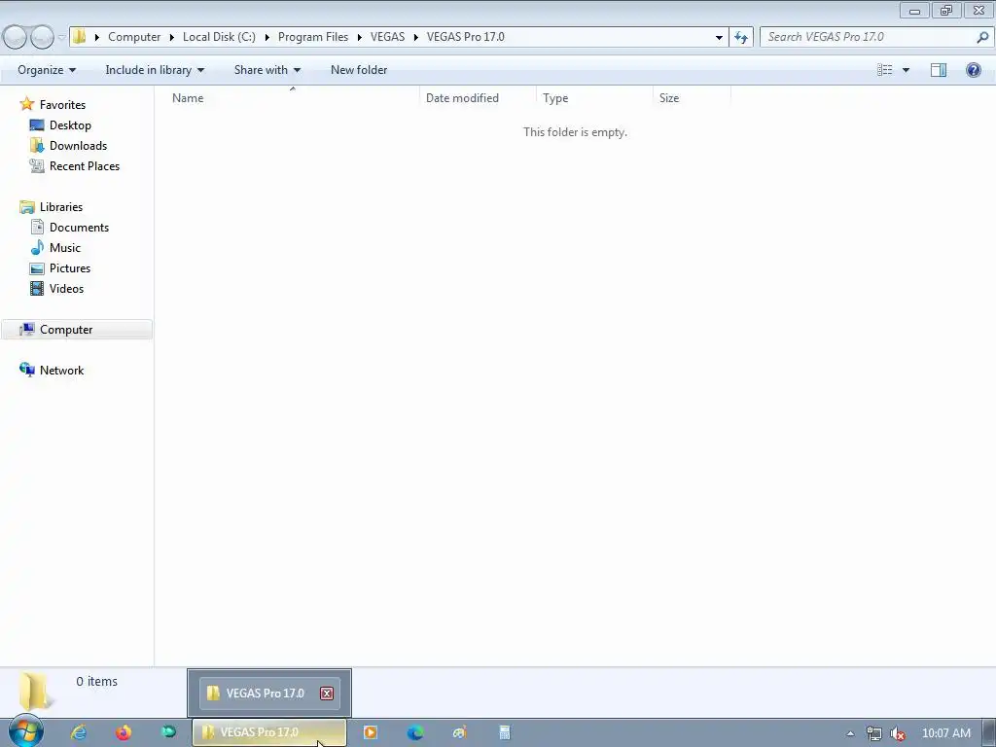The height and width of the screenshot is (747, 996).
Task: Open the Calculator taskbar icon
Action: pos(505,732)
